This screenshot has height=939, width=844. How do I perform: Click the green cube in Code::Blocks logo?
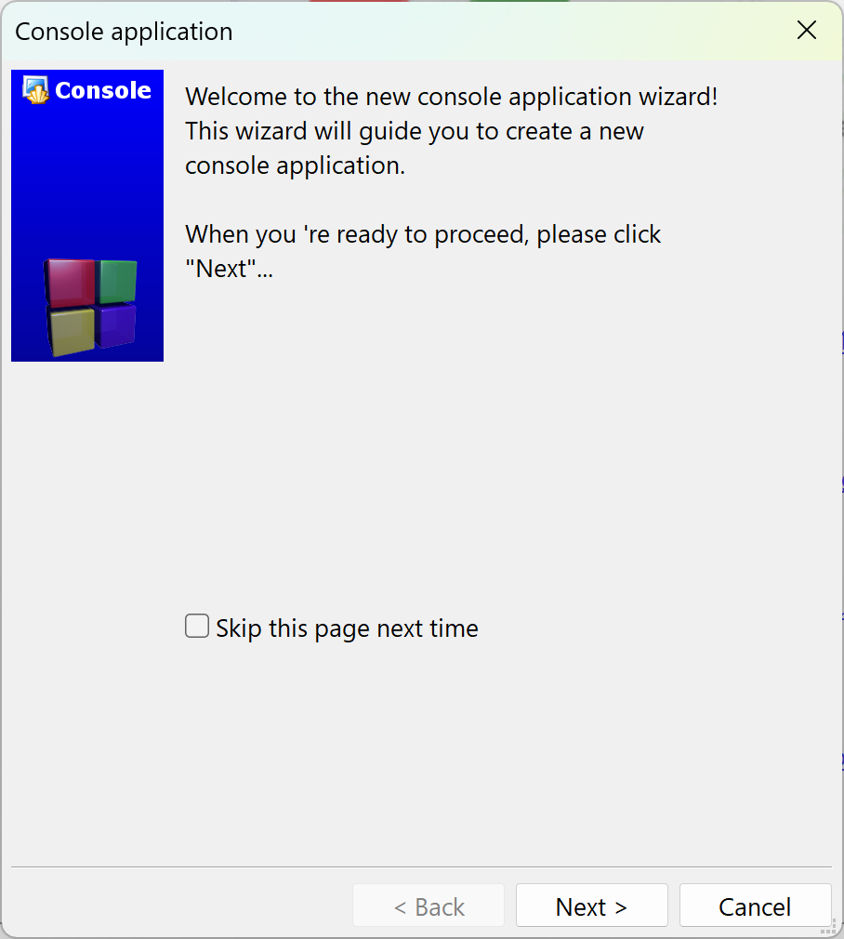pos(117,282)
